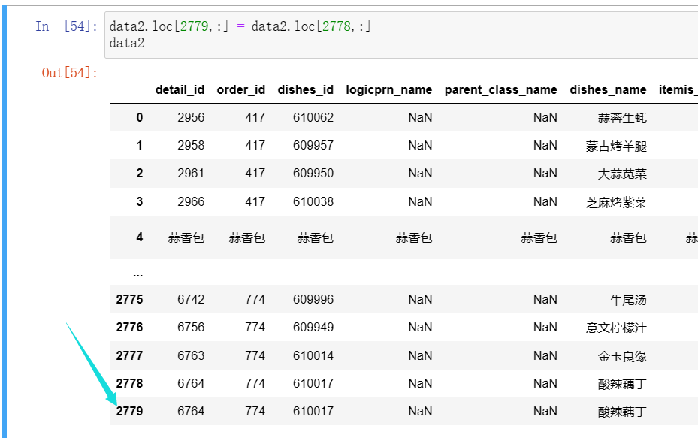The height and width of the screenshot is (438, 698).
Task: Click 酸辣藕丁 in row 2779
Action: (622, 412)
